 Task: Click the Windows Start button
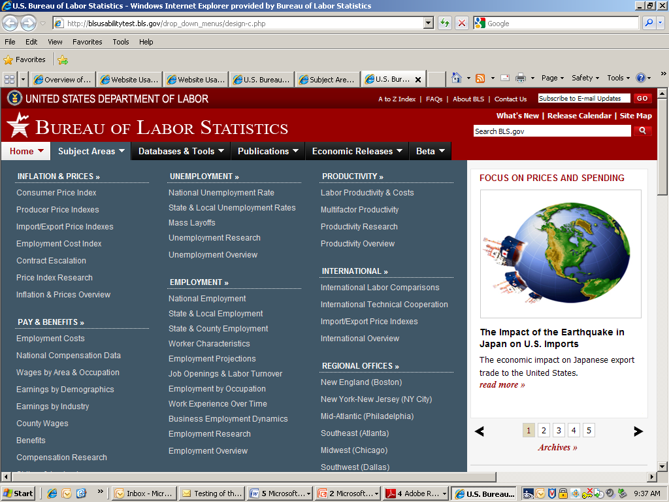coord(18,494)
